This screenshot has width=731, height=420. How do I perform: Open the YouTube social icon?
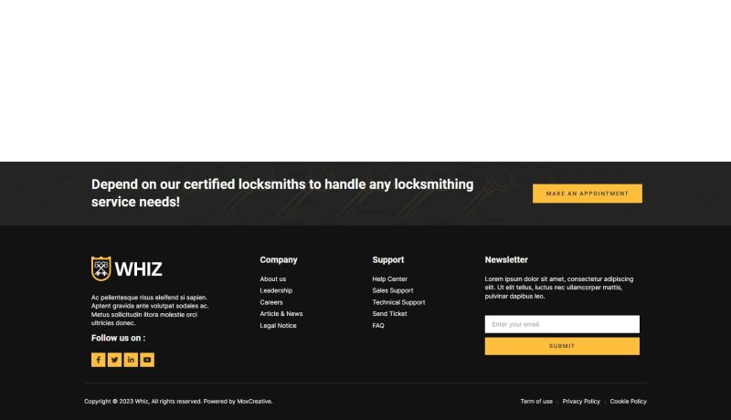tap(147, 360)
